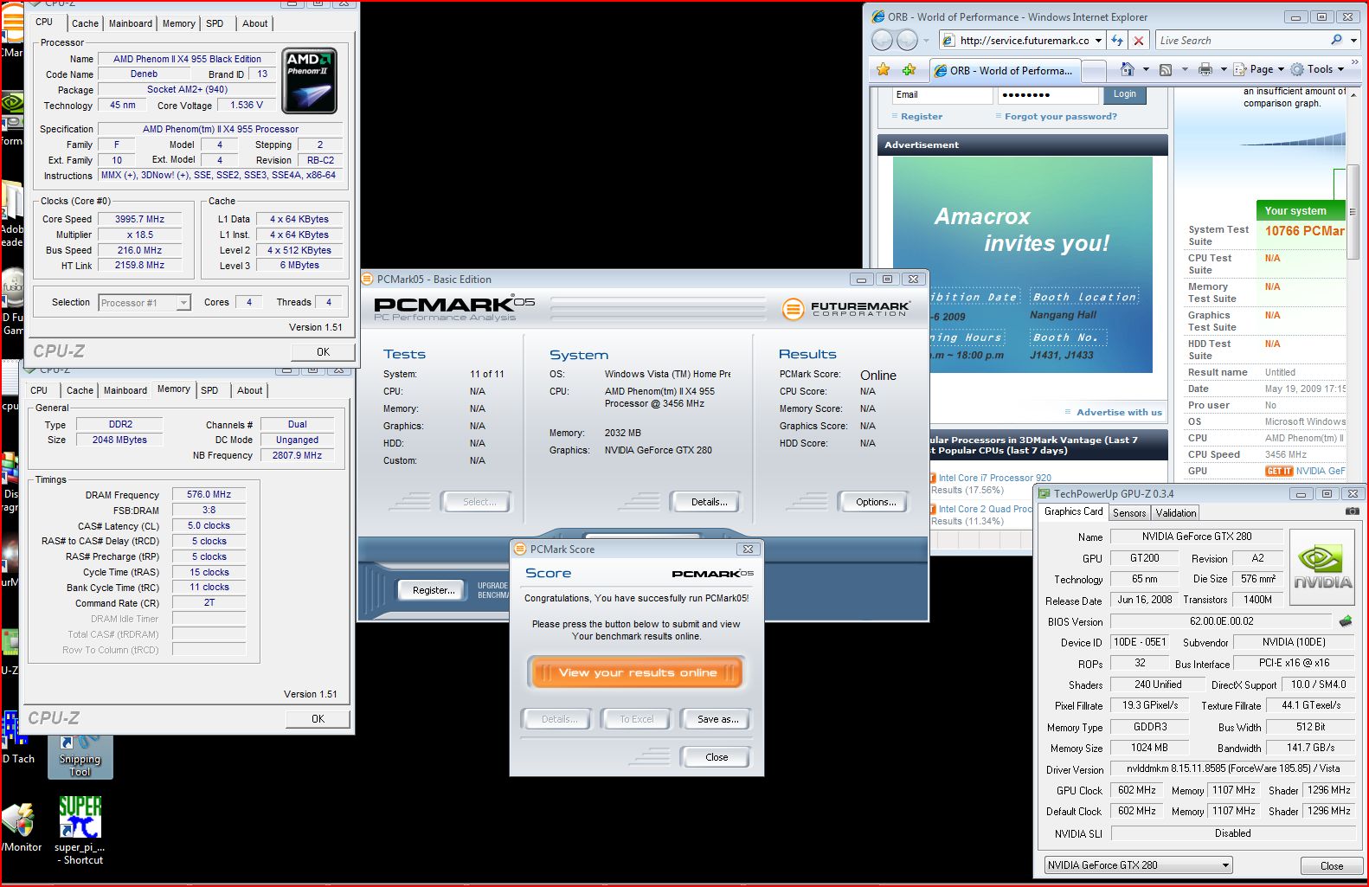This screenshot has width=1369, height=887.
Task: Open the Tools menu in IE
Action: (x=1318, y=69)
